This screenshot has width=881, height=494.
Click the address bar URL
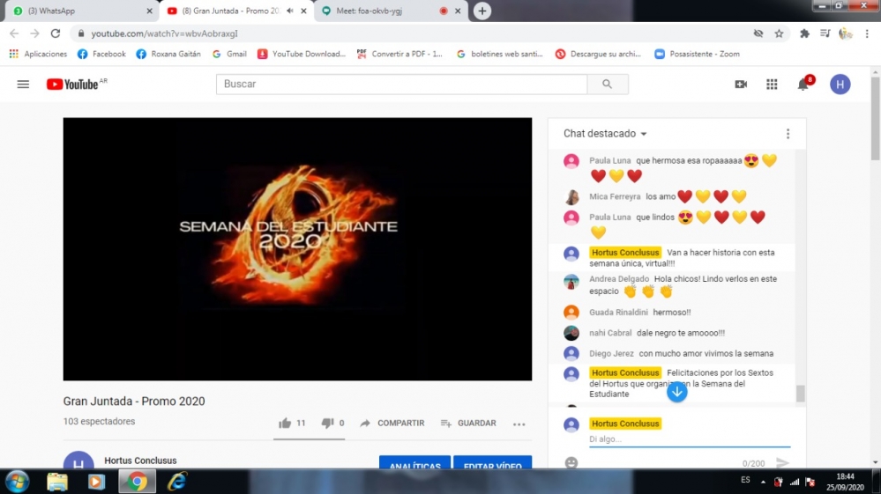pos(165,33)
